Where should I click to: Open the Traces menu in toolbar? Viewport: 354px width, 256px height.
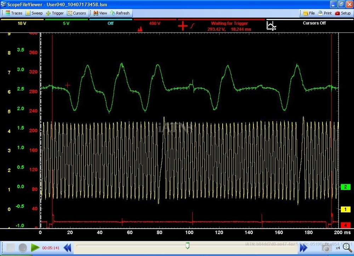(x=14, y=13)
